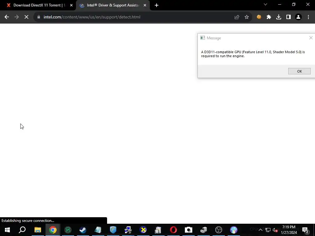
Task: Open network settings from the system tray
Action: tap(268, 230)
